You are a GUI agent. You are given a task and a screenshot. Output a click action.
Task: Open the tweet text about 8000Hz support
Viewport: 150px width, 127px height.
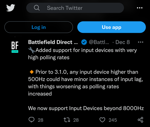tap(86, 108)
